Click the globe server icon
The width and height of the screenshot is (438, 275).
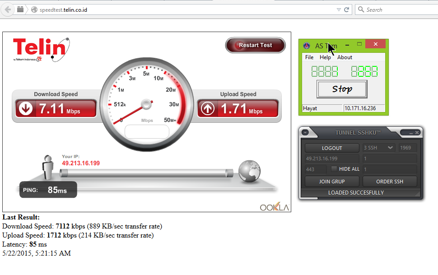[x=249, y=171]
